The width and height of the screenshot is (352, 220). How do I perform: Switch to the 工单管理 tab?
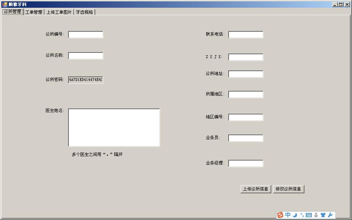coord(34,12)
